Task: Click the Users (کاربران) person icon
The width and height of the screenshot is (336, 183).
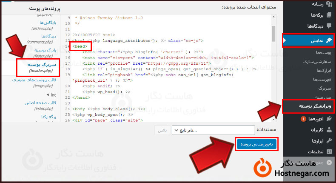Action: [x=329, y=130]
